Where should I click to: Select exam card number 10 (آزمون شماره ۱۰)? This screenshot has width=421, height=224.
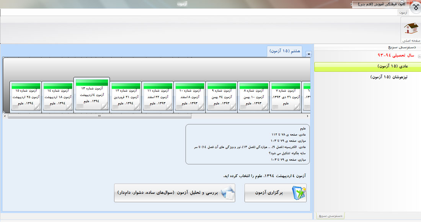tap(189, 97)
